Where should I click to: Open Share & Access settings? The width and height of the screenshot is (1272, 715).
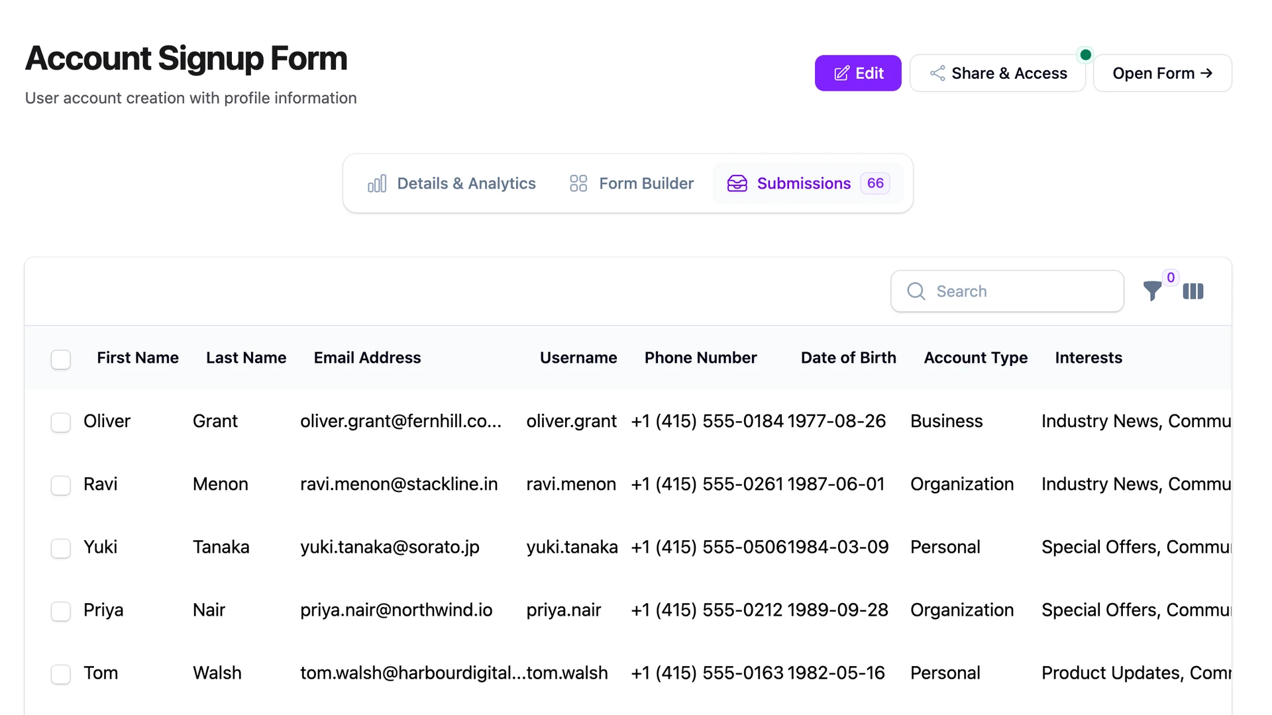tap(997, 73)
